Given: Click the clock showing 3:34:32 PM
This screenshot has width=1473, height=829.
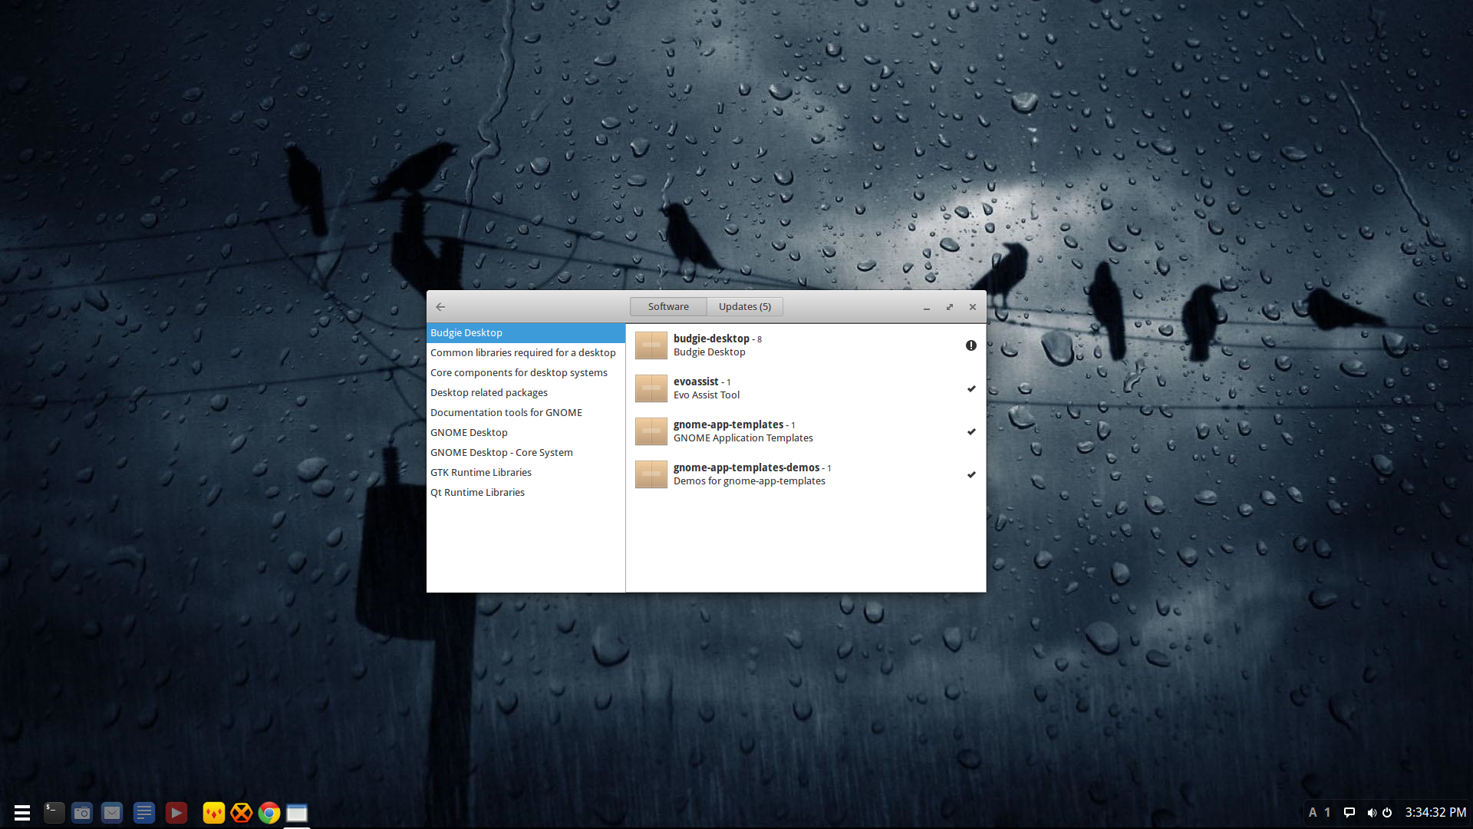Looking at the screenshot, I should 1435,813.
